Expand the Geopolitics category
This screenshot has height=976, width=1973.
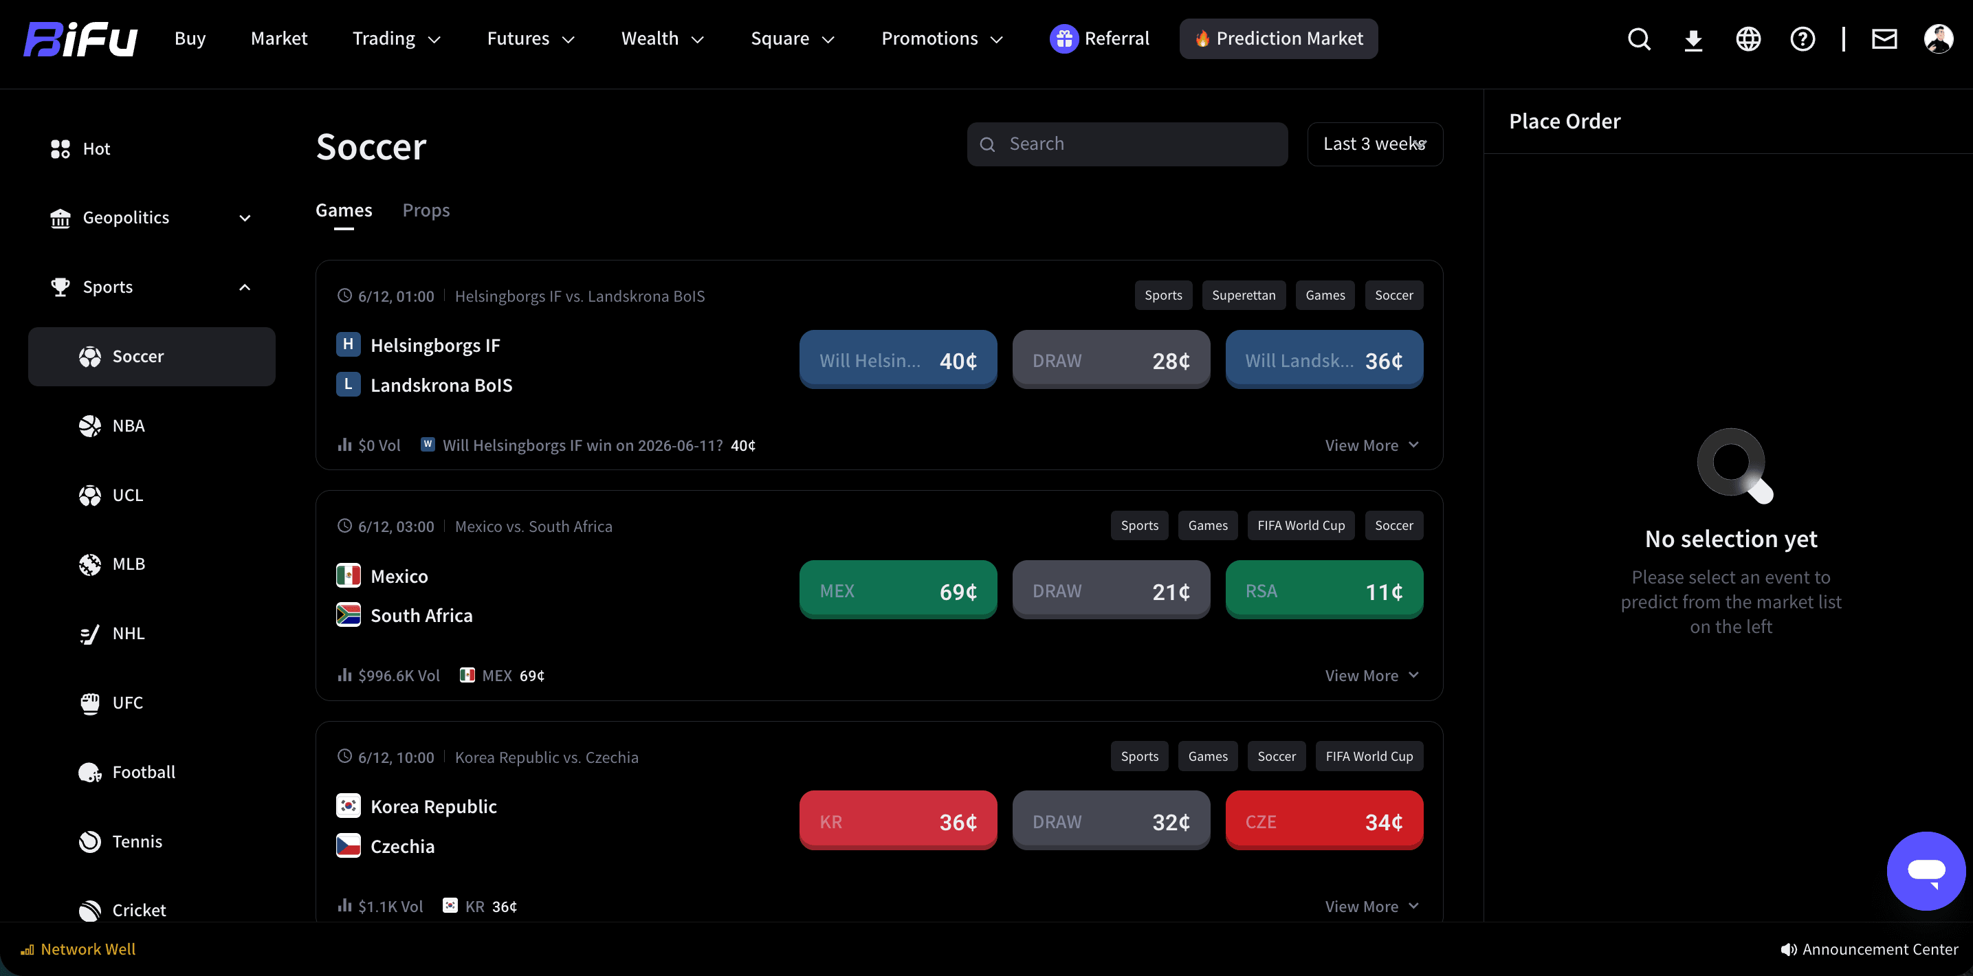click(x=152, y=218)
